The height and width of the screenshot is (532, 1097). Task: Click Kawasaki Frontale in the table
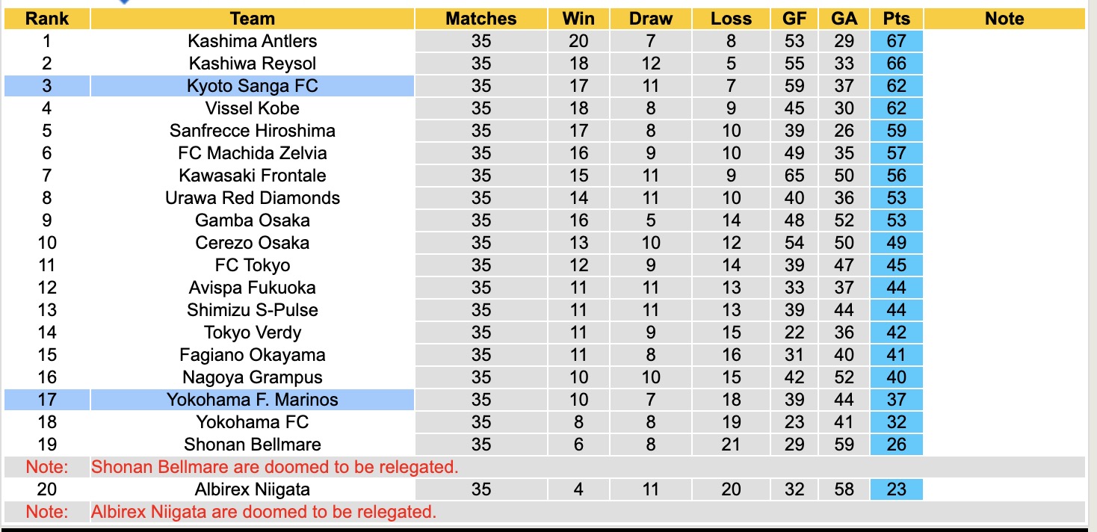[253, 176]
